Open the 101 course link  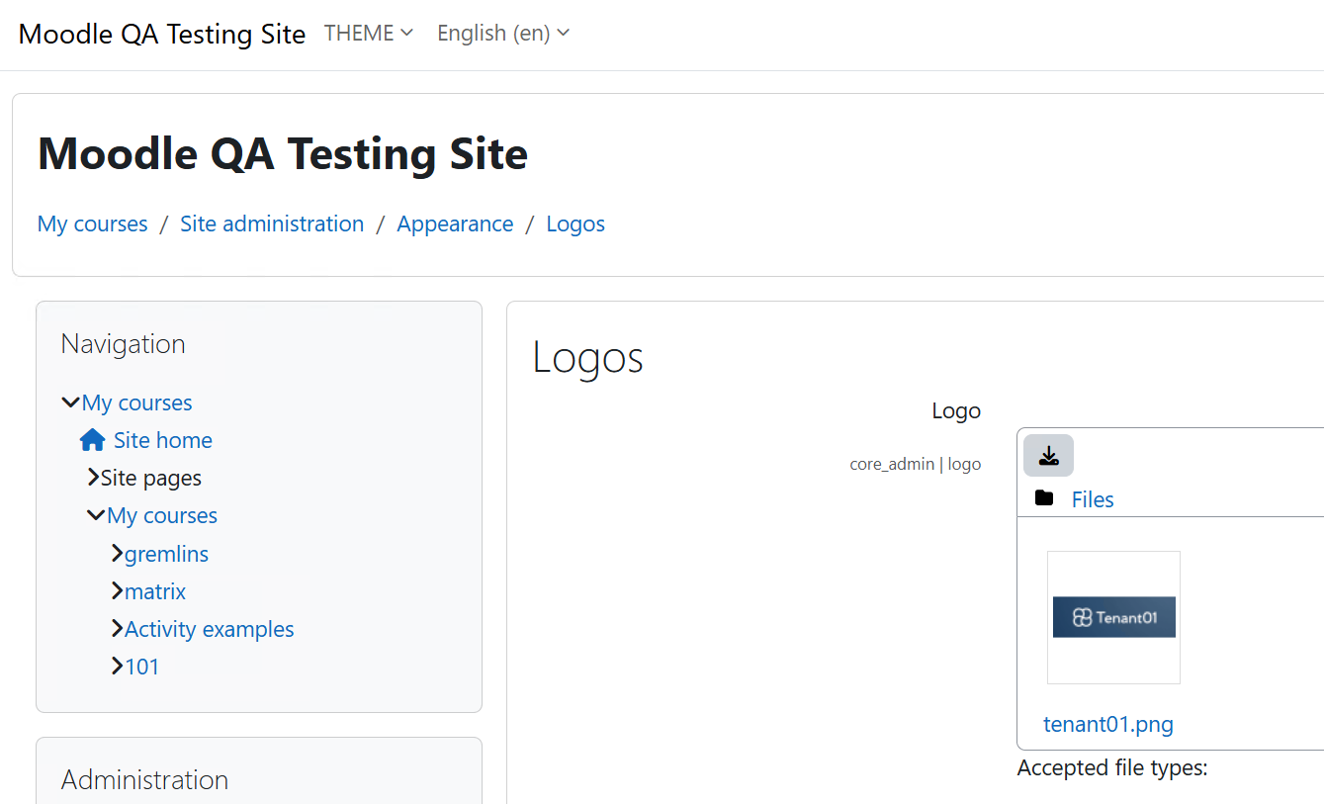pos(142,667)
